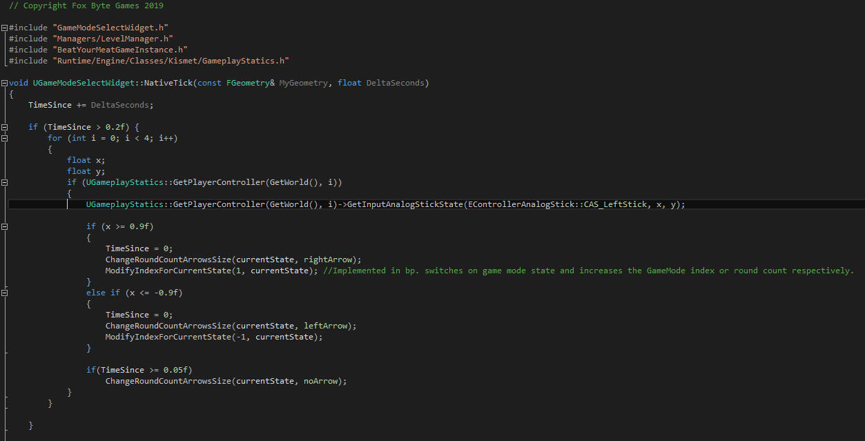865x441 pixels.
Task: Click the Copyright Fox Byte Games comment
Action: click(x=86, y=6)
